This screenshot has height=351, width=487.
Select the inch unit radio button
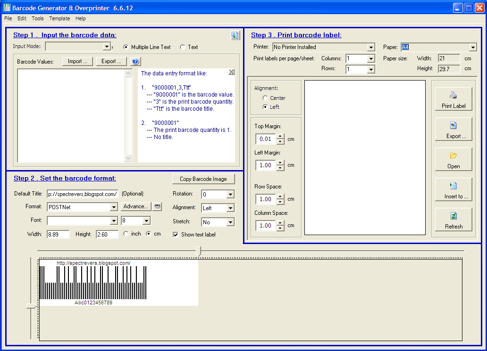[x=126, y=234]
